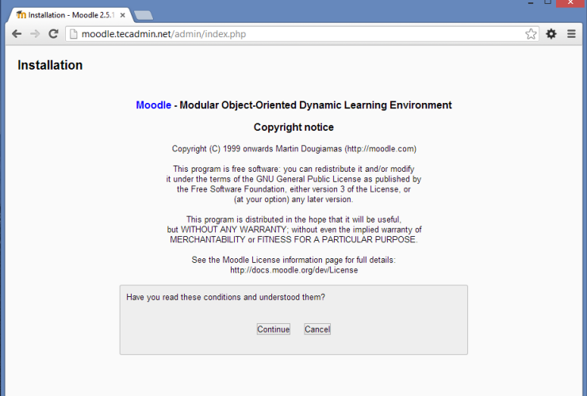Open the Chrome hamburger menu
Screen dimensions: 587x396
pos(571,34)
